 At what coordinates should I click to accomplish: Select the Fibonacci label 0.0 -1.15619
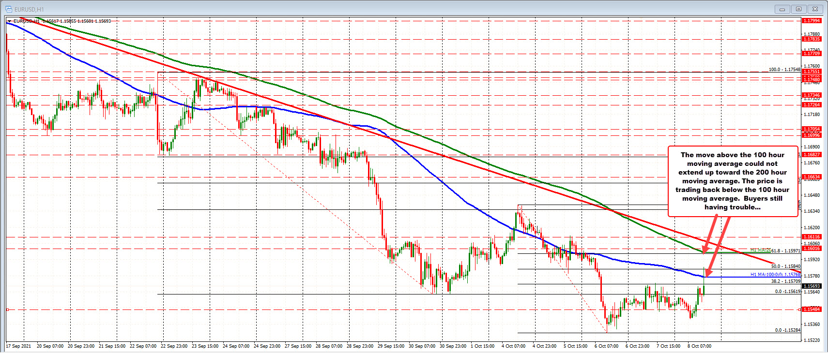click(787, 292)
